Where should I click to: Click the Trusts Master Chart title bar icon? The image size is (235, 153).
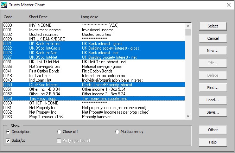4,5
